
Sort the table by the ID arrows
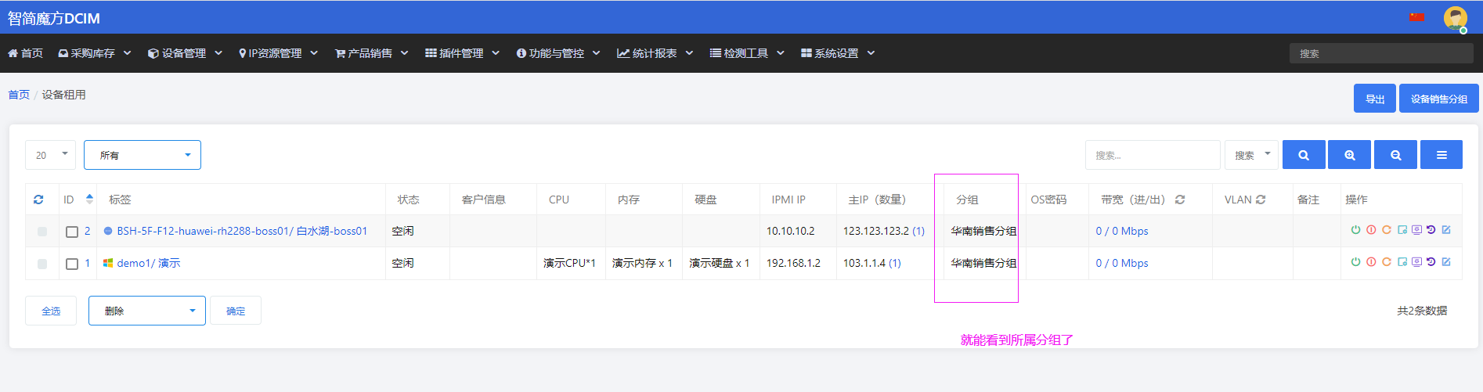point(89,199)
